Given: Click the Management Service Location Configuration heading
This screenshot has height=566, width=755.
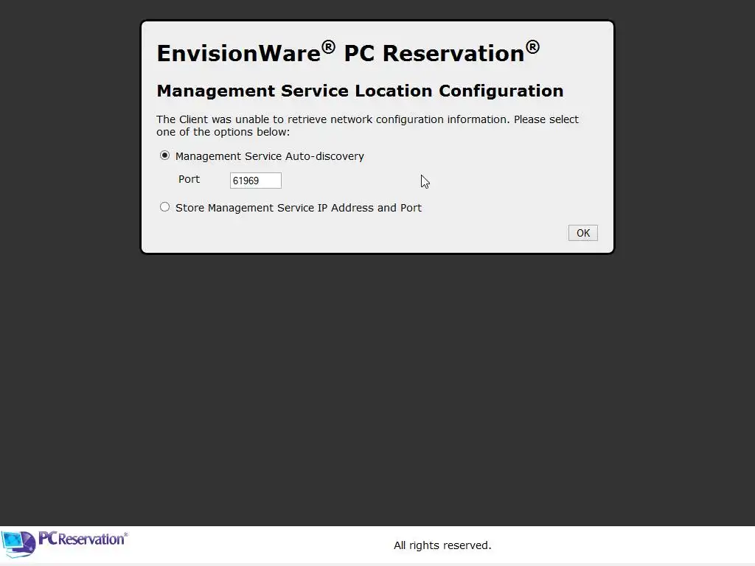Looking at the screenshot, I should (360, 91).
